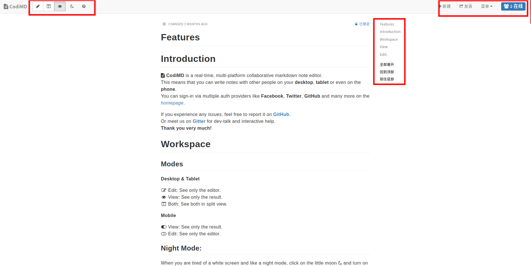Jump to Edit: in table of contents
The image size is (531, 266).
[383, 55]
